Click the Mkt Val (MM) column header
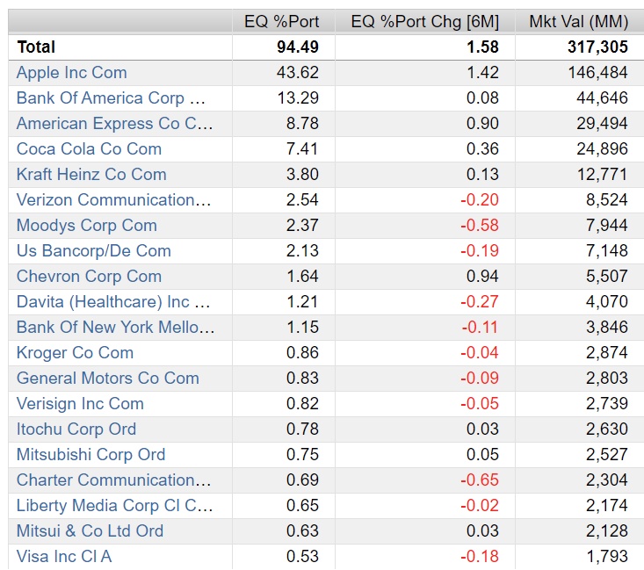The width and height of the screenshot is (644, 570). coord(578,22)
